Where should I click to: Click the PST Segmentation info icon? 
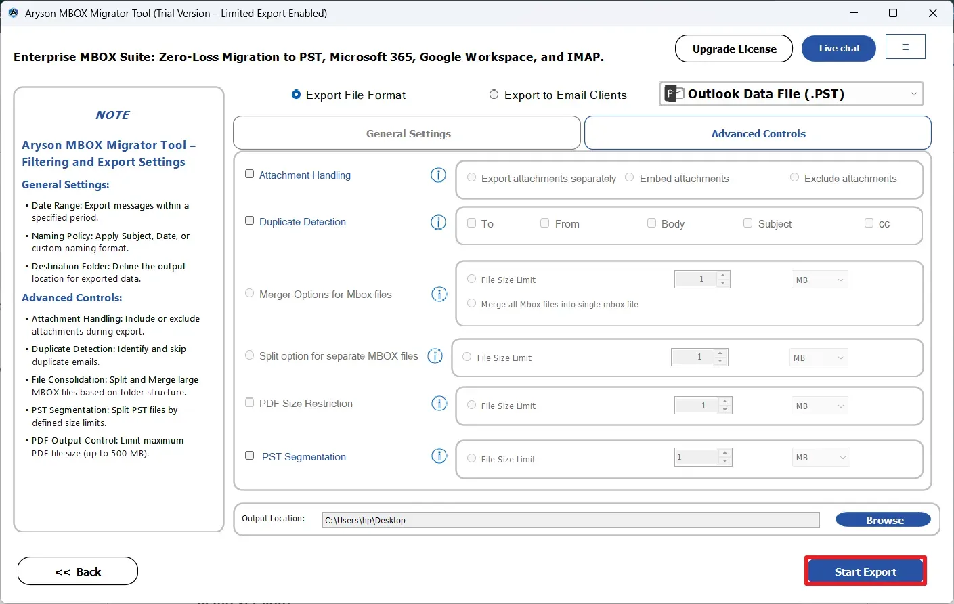coord(439,456)
